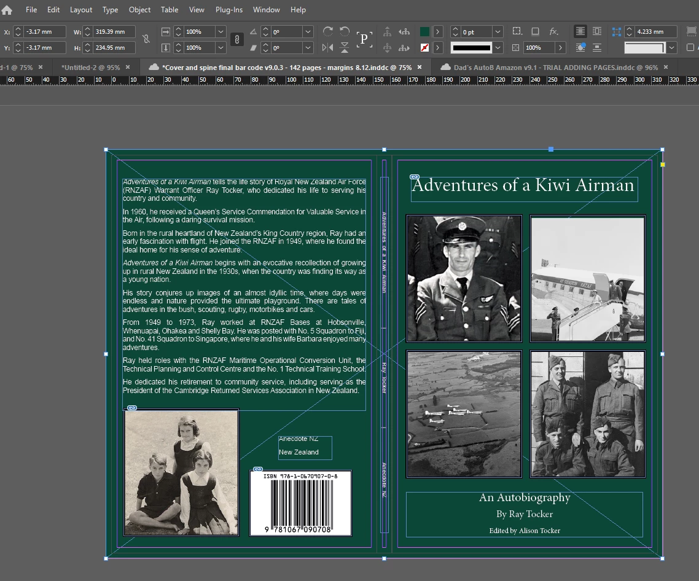Expand the rotation angle dropdown
The image size is (699, 581).
(308, 32)
